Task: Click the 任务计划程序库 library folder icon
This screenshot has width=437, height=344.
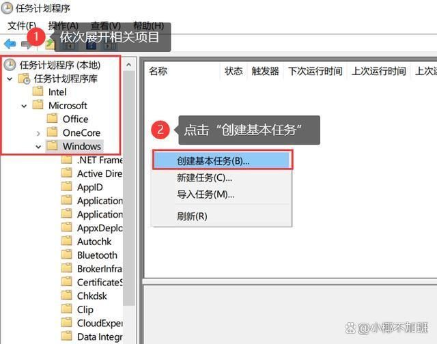Action: pyautogui.click(x=24, y=78)
